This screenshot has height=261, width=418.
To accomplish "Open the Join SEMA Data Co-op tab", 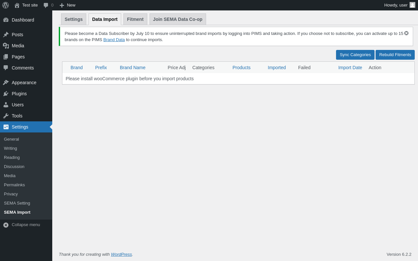I will (178, 19).
